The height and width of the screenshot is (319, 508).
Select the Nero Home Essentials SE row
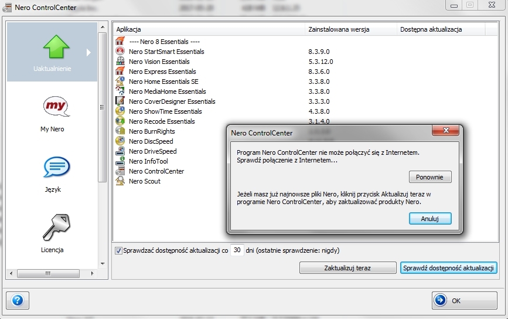click(306, 82)
